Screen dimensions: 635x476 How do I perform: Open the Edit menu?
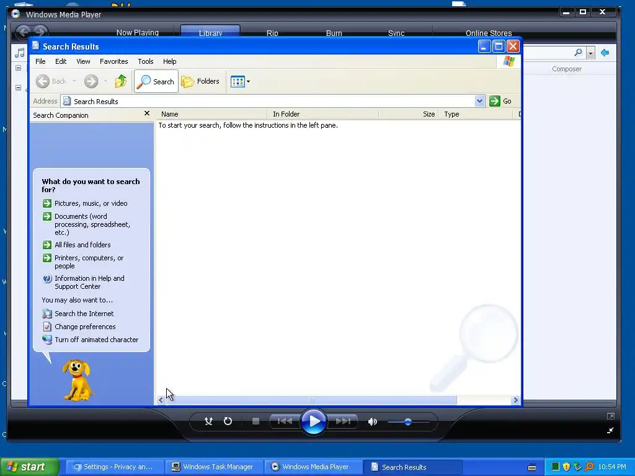(61, 61)
